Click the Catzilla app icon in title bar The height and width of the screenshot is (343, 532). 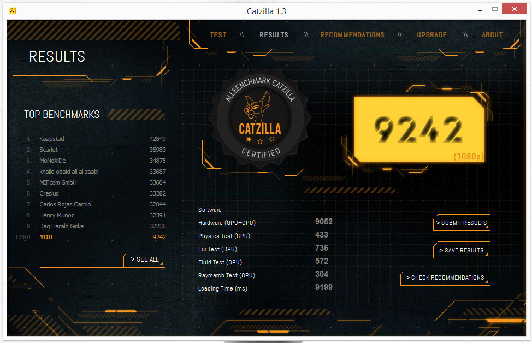point(12,11)
